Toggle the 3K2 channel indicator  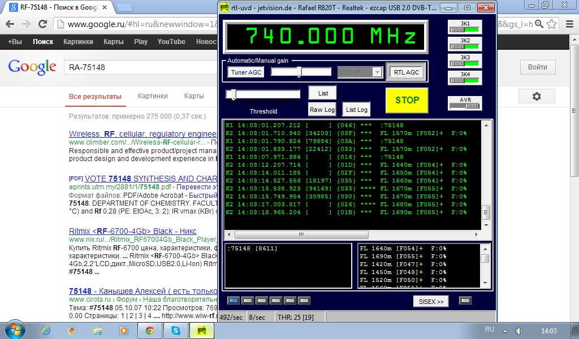click(x=465, y=44)
